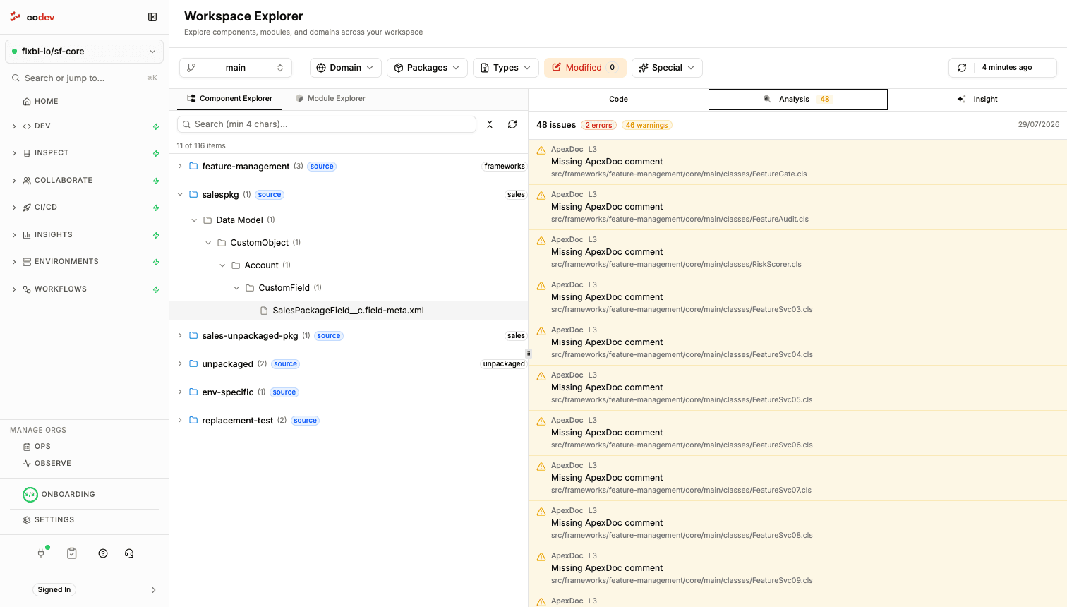This screenshot has width=1067, height=607.
Task: Click the lightning bolt icon next to INSPECT
Action: [156, 153]
